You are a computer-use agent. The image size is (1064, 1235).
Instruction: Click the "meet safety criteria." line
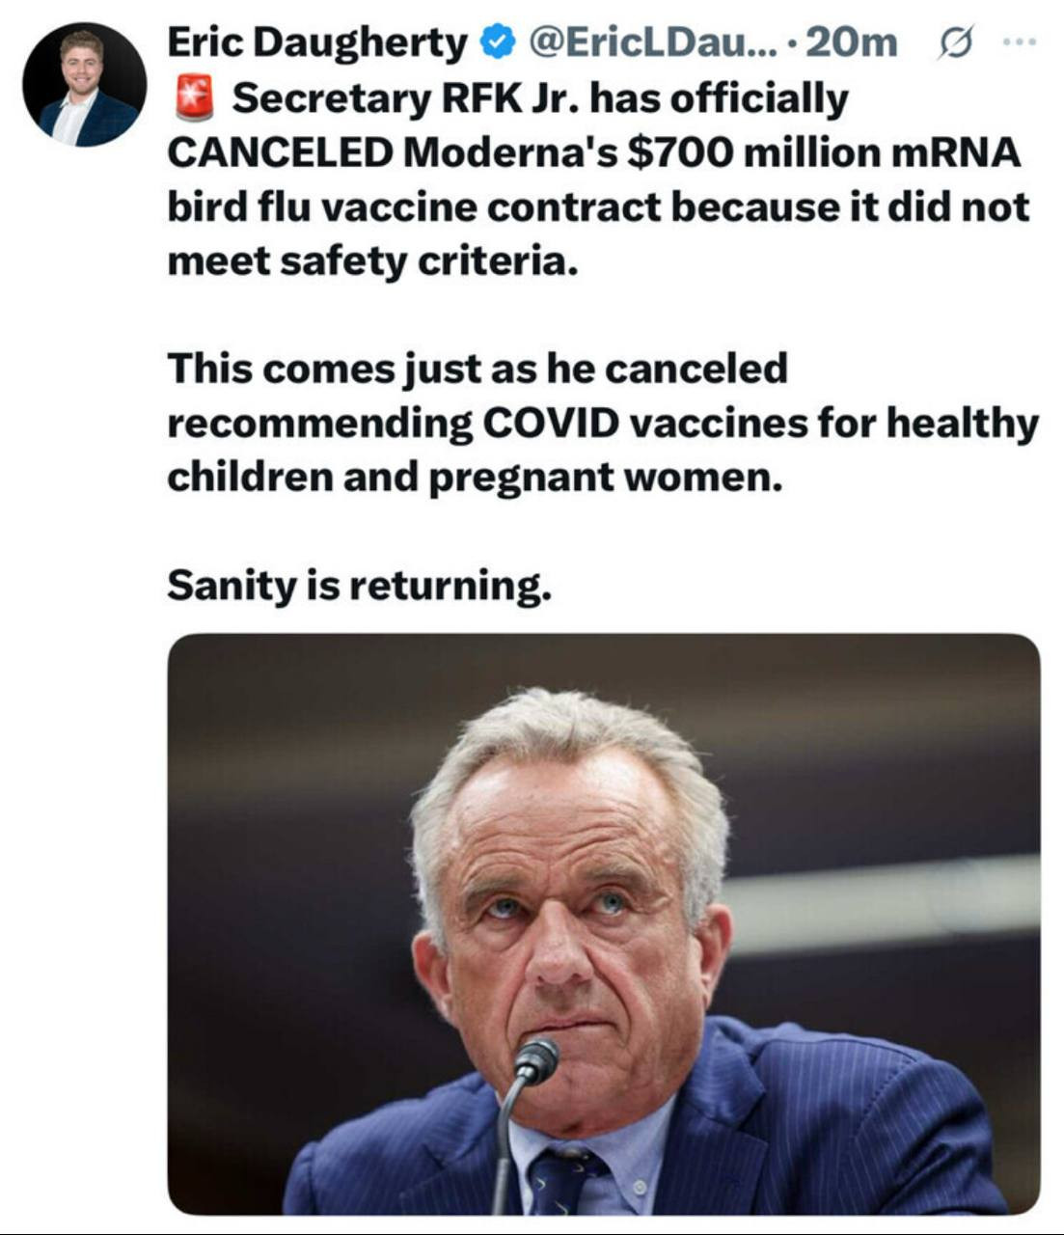pos(372,261)
